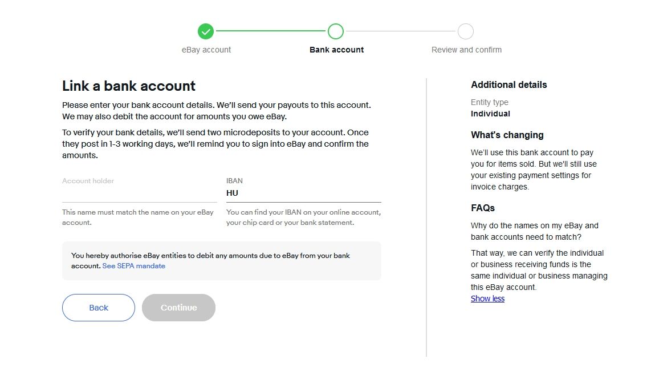Select the eBay account step label
This screenshot has width=655, height=383.
[x=206, y=50]
